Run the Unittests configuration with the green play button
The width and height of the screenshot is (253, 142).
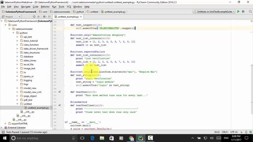pyautogui.click(x=238, y=11)
